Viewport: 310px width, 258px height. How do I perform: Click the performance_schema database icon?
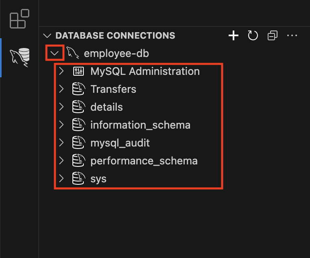point(79,161)
